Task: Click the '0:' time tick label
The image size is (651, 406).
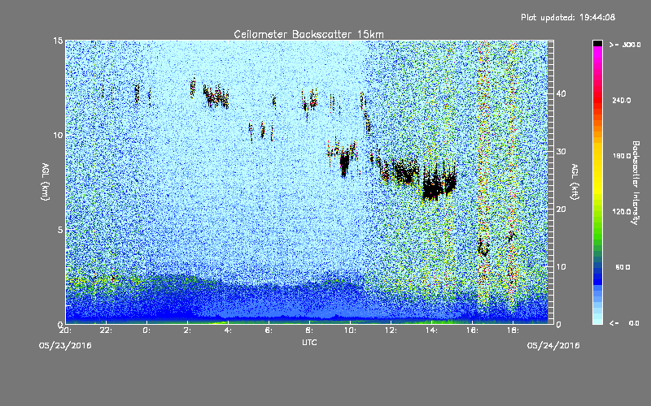Action: coord(146,330)
